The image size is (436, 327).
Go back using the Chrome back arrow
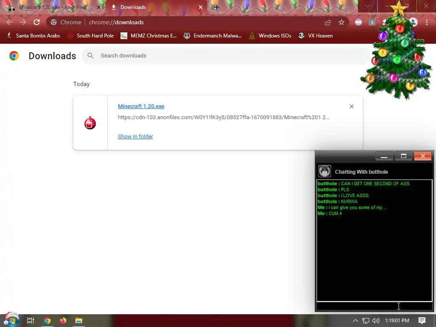click(x=9, y=22)
